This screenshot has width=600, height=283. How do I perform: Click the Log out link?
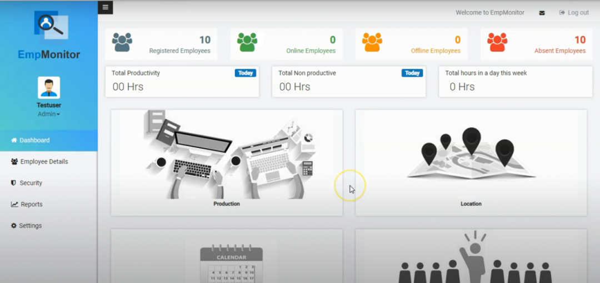(574, 13)
